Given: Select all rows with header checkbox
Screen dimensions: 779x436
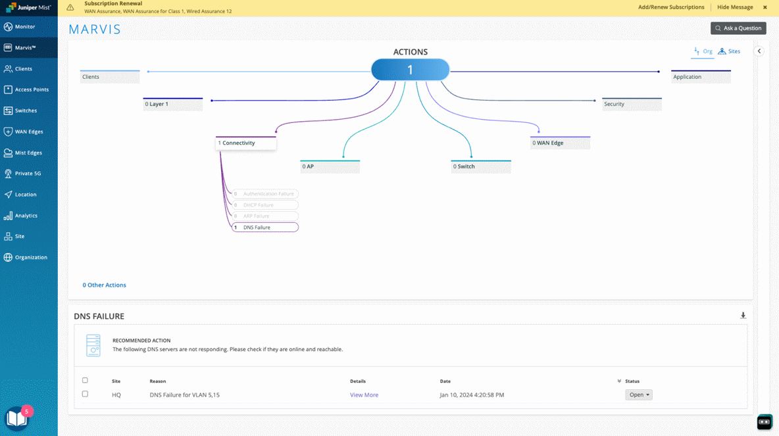Looking at the screenshot, I should (85, 380).
